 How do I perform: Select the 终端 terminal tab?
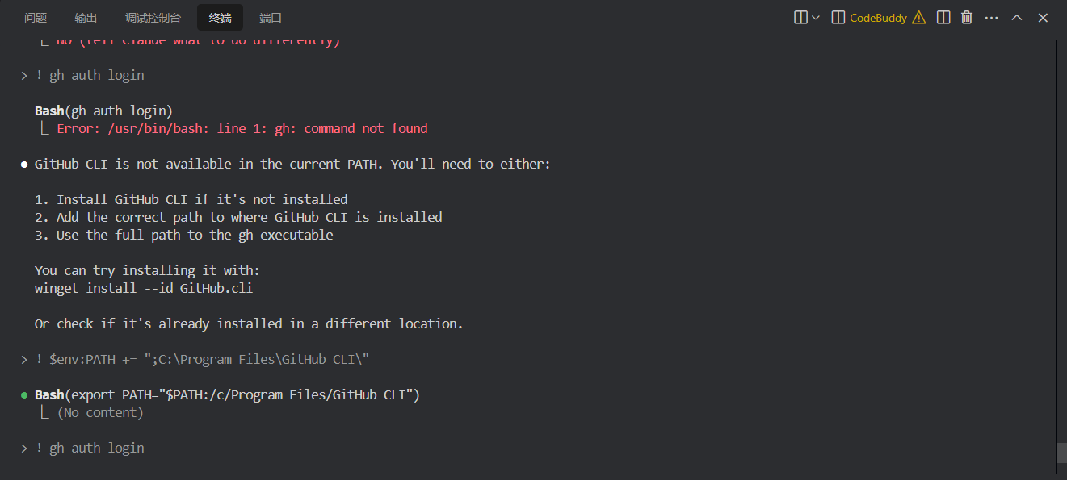pyautogui.click(x=220, y=18)
